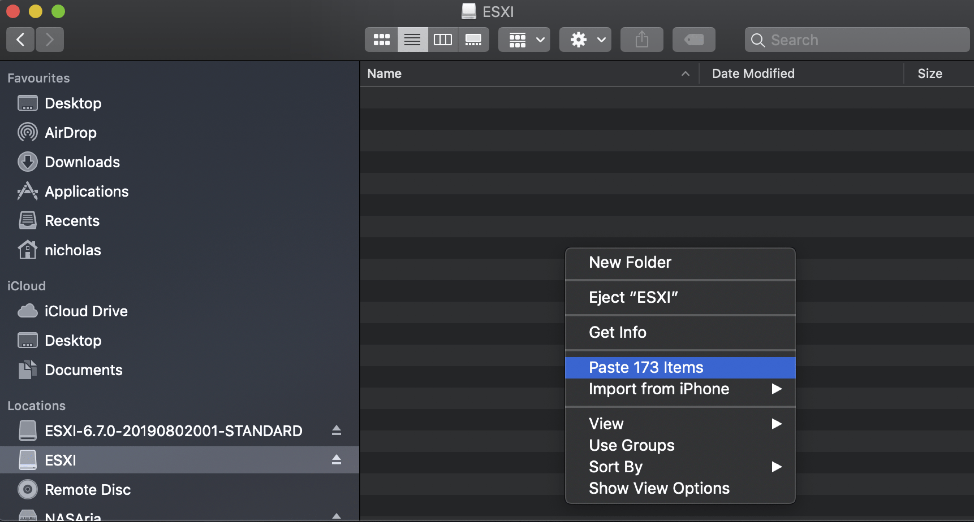Open the gear Action dropdown menu
Viewport: 974px width, 522px height.
click(x=585, y=40)
